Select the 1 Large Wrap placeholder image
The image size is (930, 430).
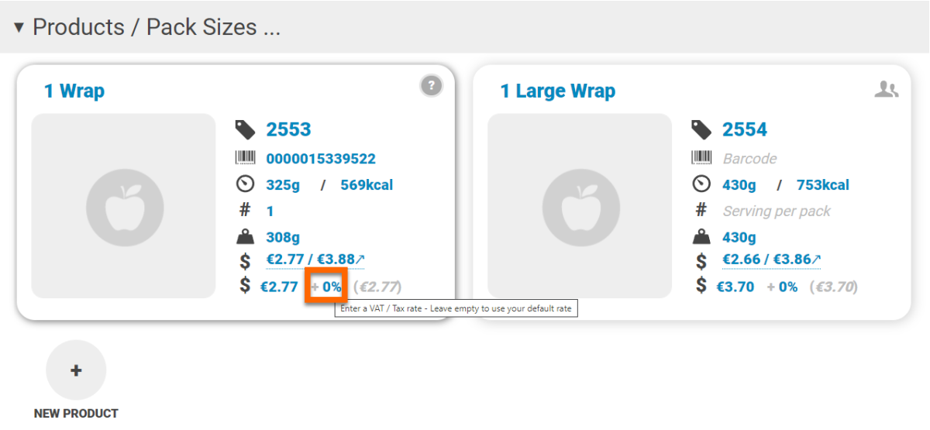(580, 206)
